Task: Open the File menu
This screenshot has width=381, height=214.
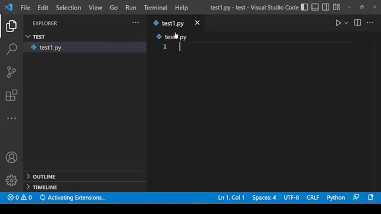Action: (x=25, y=8)
